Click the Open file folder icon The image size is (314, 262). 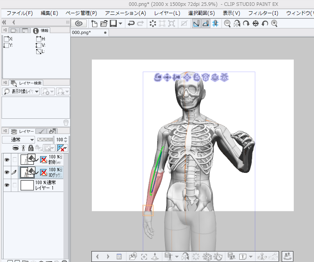[x=103, y=23]
